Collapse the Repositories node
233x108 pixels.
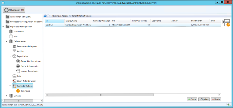10,56
